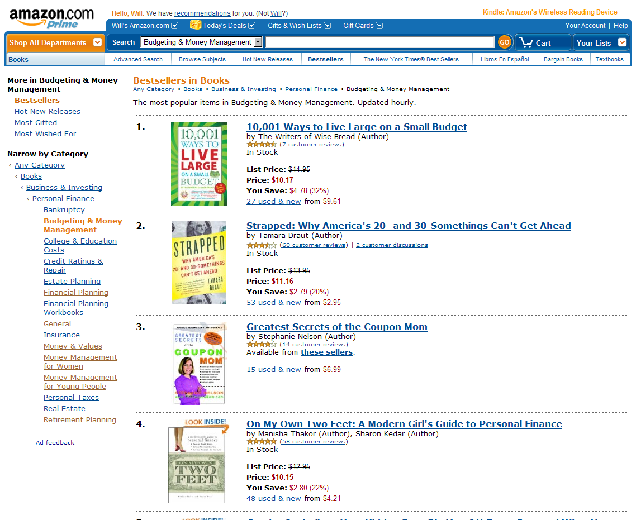Expand the Shop All Departments dropdown

coord(98,42)
